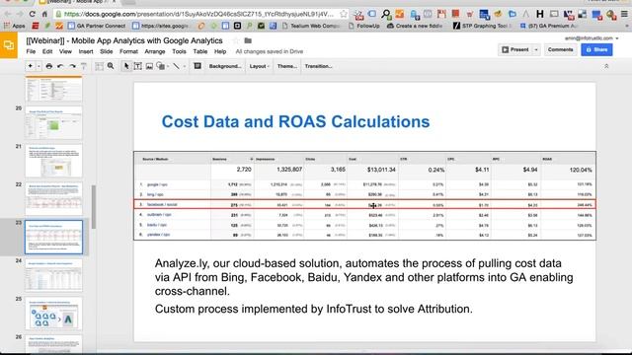The height and width of the screenshot is (355, 632).
Task: Open the Insert menu
Action: pos(86,51)
